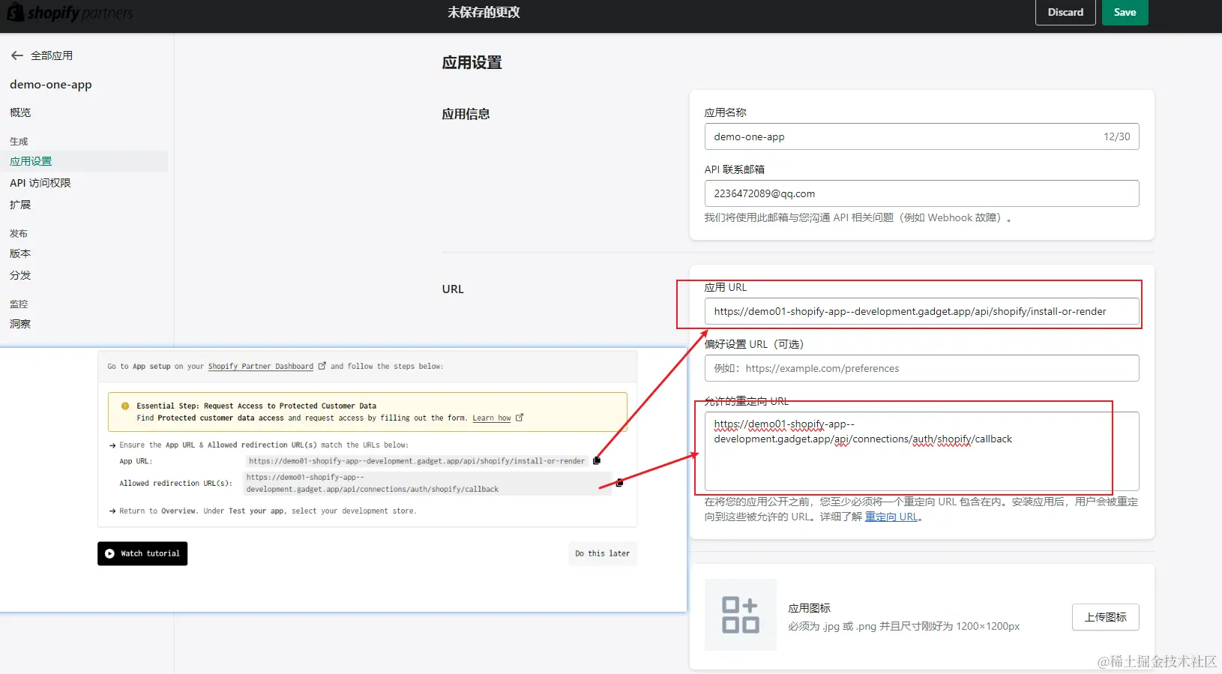Screen dimensions: 1222x674
Task: Click the 未保存的更改 banner text
Action: [x=484, y=13]
